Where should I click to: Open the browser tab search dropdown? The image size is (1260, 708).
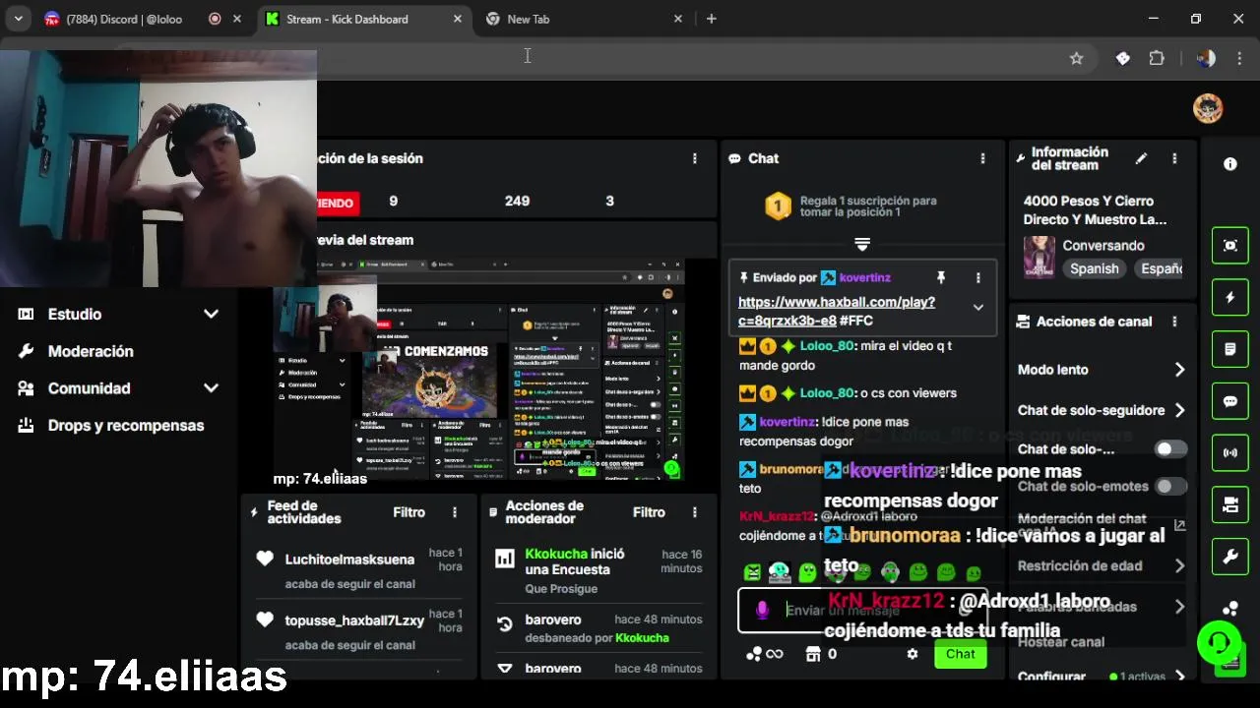[20, 19]
